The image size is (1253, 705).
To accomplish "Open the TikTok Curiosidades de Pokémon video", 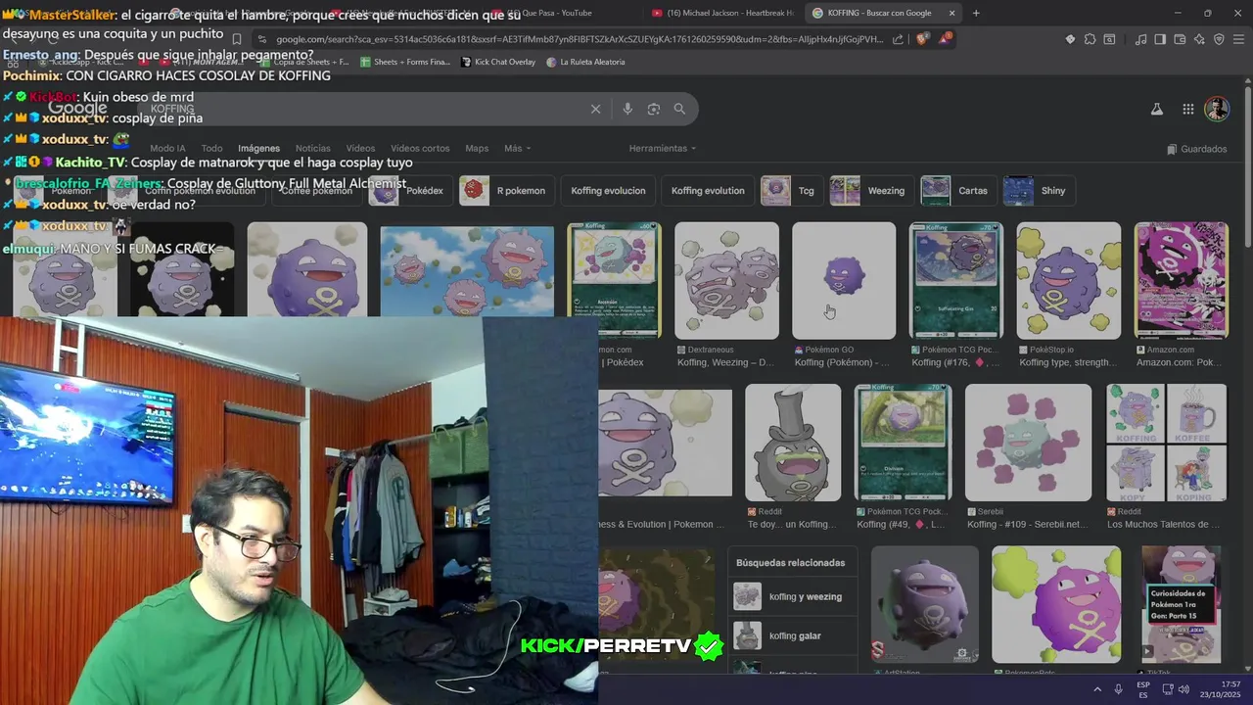I will point(1182,604).
